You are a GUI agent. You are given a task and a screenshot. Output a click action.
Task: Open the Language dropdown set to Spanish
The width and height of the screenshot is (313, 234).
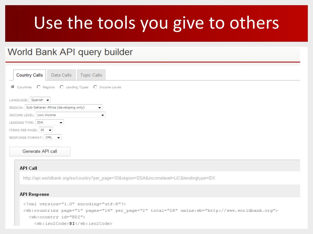[40, 100]
